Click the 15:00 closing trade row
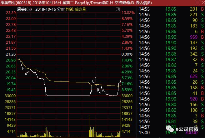Screen dimensions: 205x138 [171, 133]
